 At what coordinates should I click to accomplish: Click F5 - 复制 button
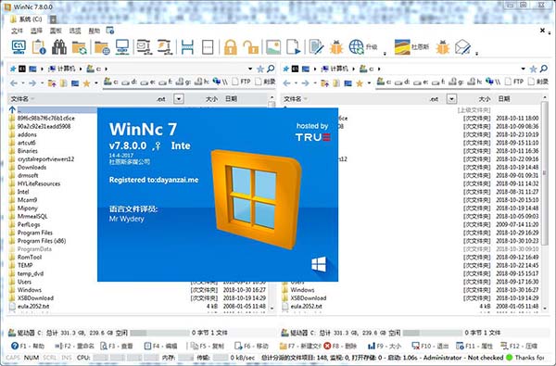[208, 346]
